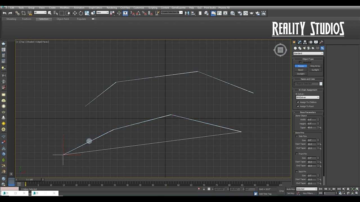Activate the Select and Scale tool
Screen dimensions: 360x202
(87, 13)
